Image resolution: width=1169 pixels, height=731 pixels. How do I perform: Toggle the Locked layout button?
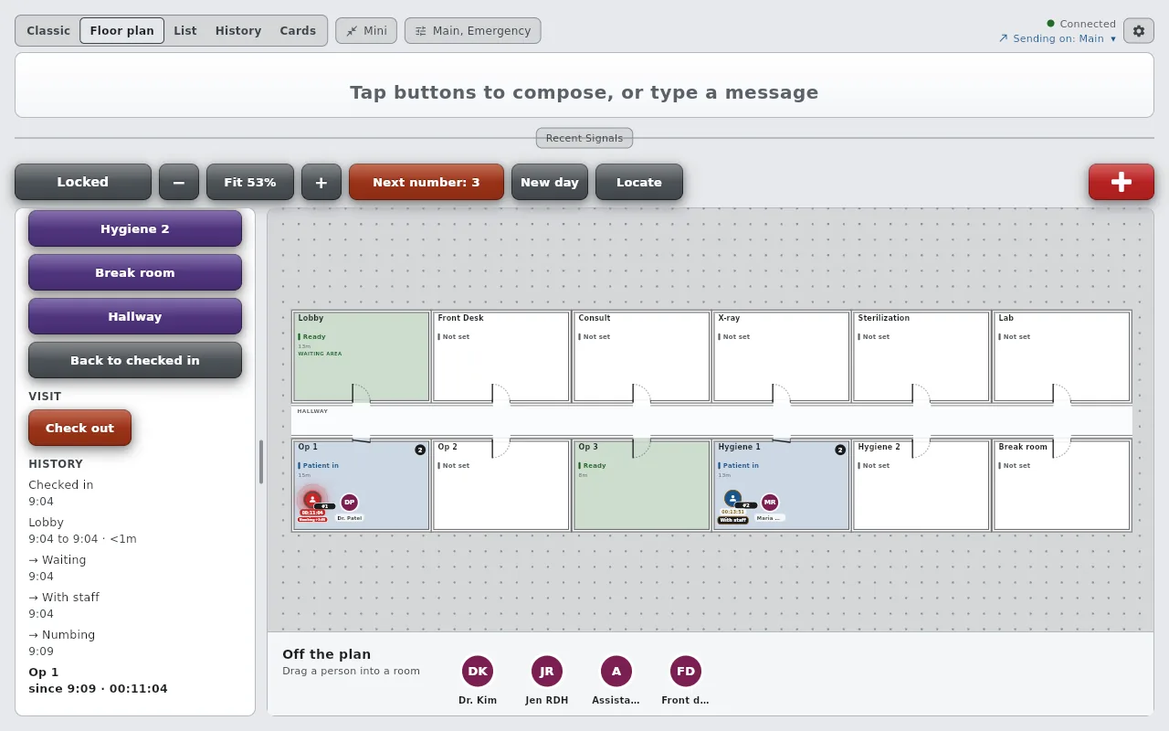(83, 182)
